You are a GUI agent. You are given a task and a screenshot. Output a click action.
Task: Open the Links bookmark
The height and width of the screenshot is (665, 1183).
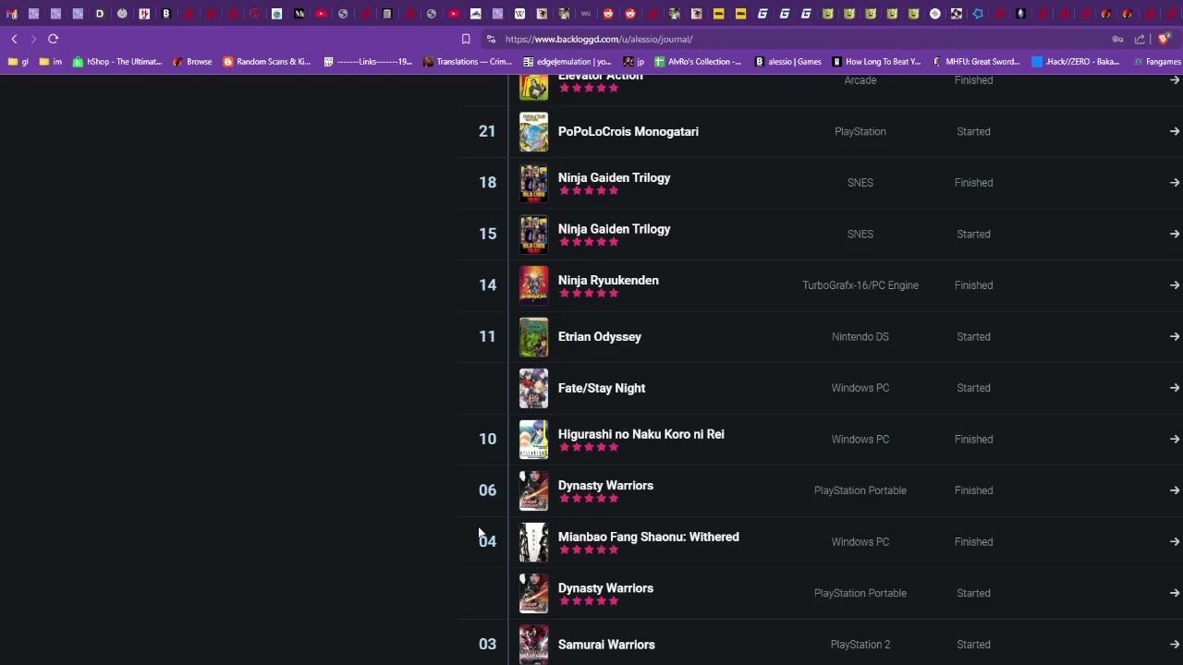(x=368, y=62)
